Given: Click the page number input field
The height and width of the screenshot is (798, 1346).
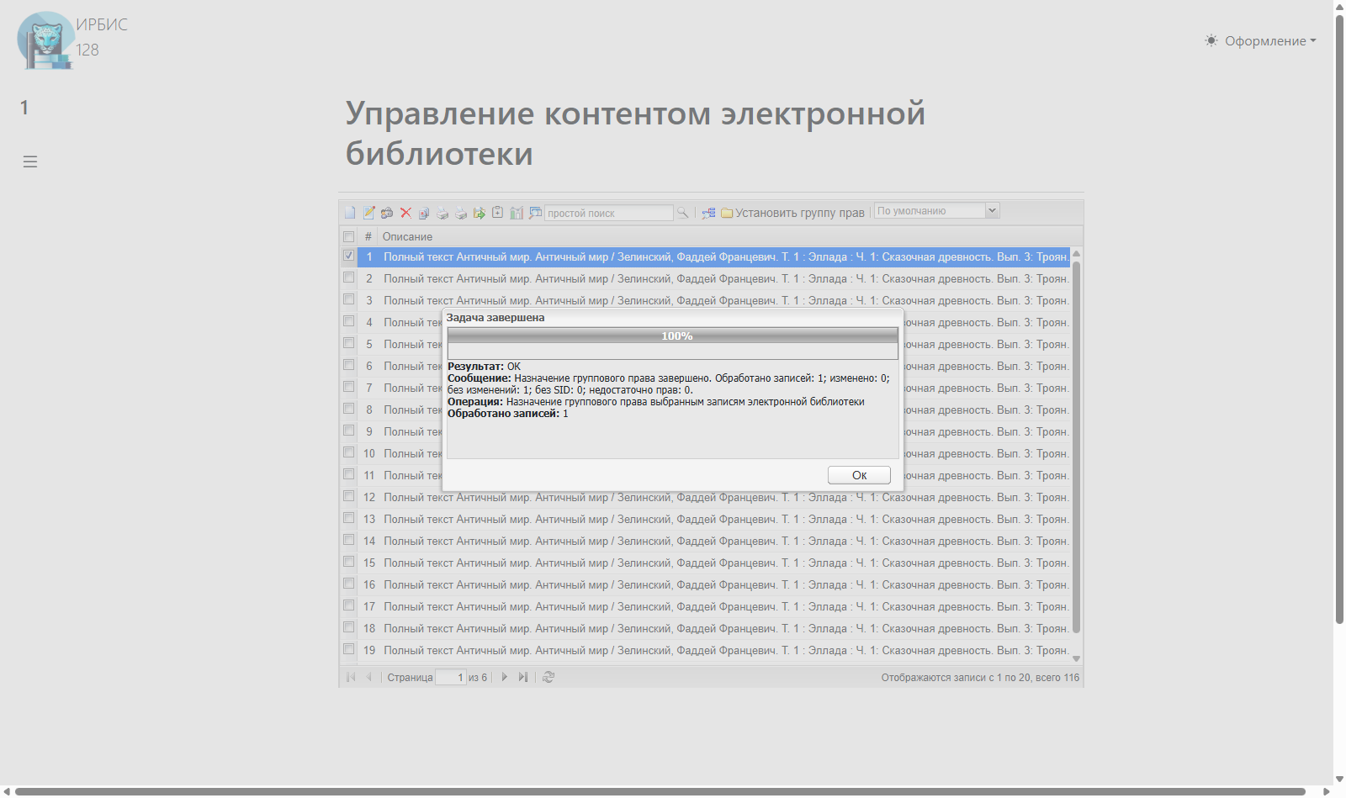Looking at the screenshot, I should click(451, 677).
